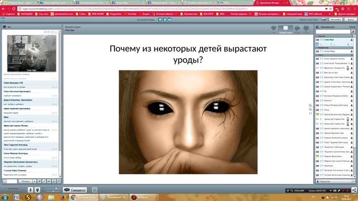Open the video camera mode icon
This screenshot has width=358, height=201.
(297, 28)
